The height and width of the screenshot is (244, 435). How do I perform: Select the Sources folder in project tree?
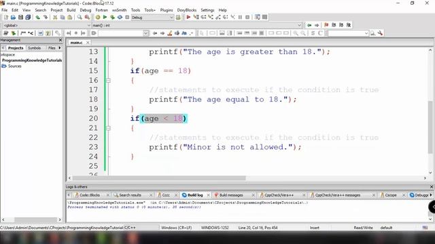(15, 66)
